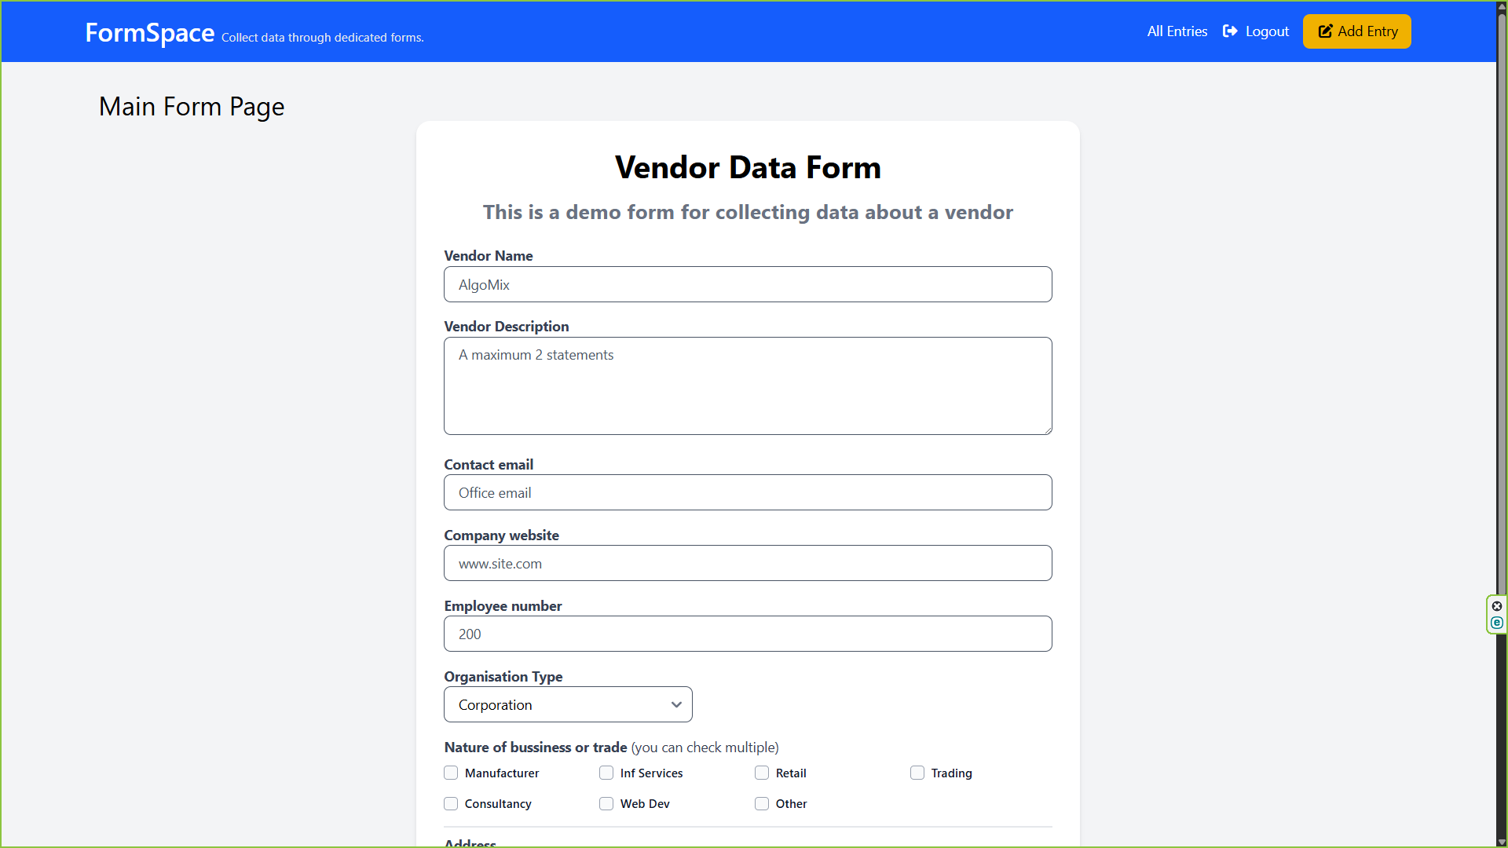Click the Vendor Name input field

point(747,285)
